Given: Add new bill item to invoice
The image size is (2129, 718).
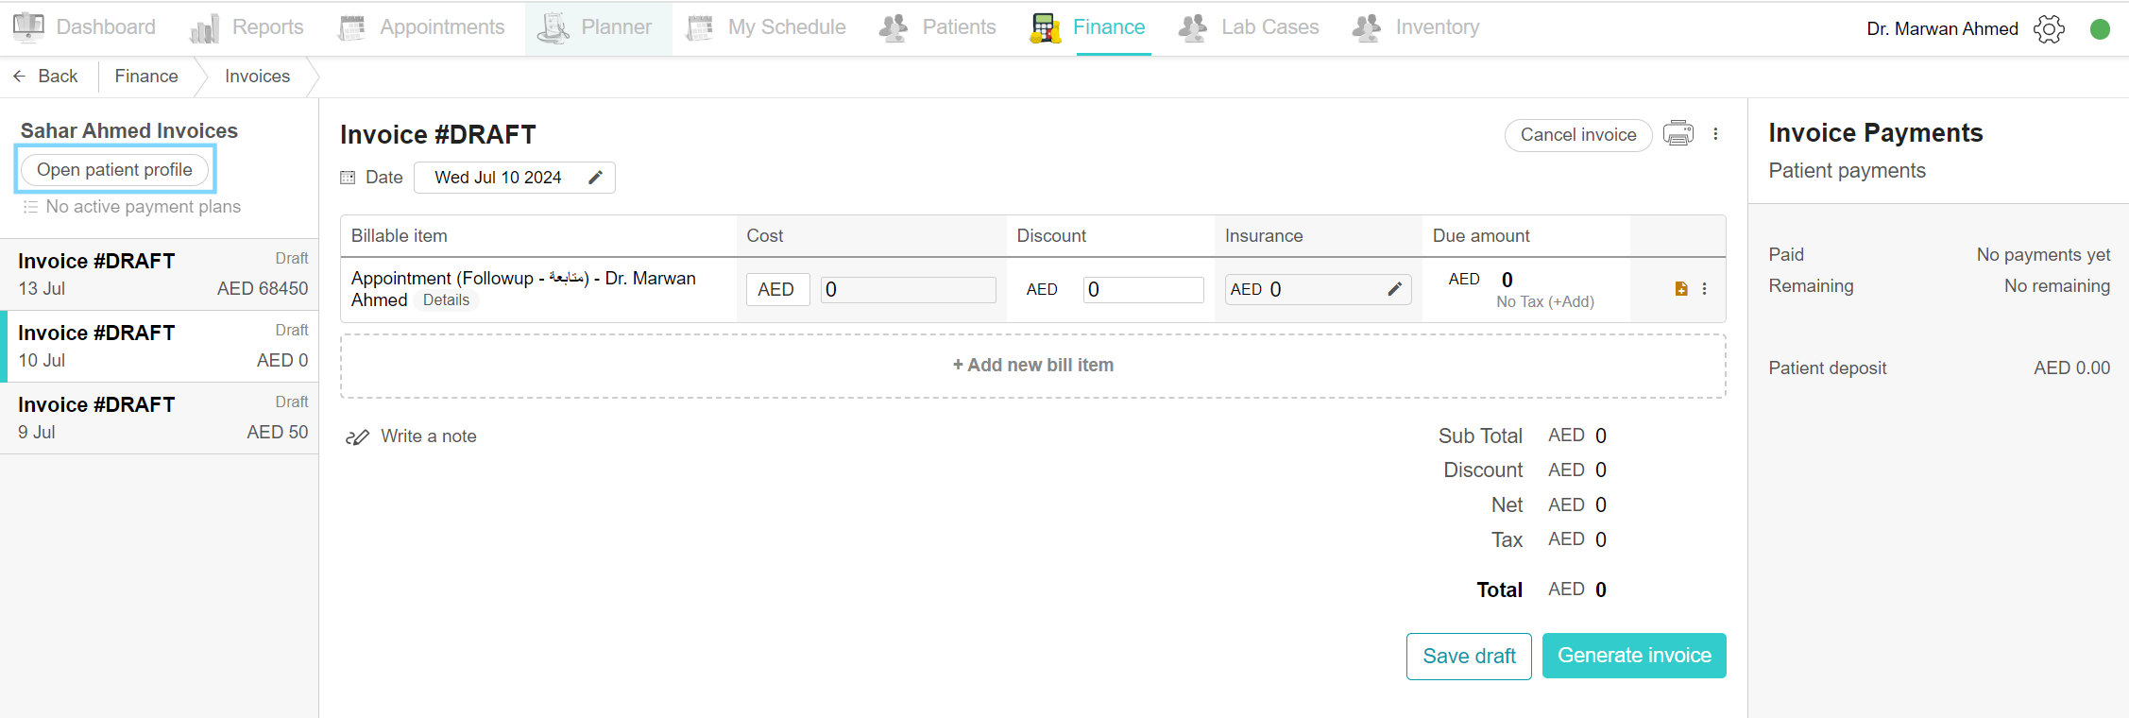Looking at the screenshot, I should click(1032, 366).
